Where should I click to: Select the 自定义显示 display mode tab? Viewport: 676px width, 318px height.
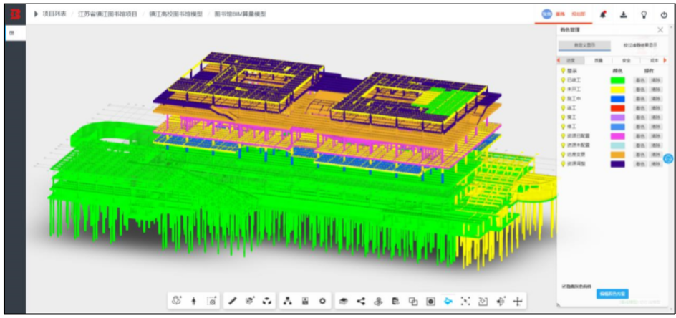tap(584, 45)
